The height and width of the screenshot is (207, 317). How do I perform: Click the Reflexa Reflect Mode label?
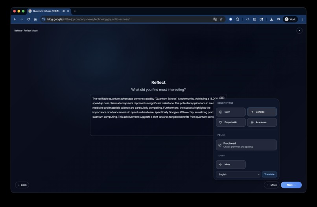26,31
